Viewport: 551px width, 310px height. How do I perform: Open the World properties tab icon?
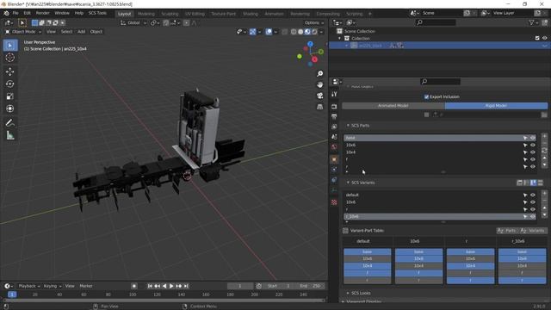click(x=334, y=147)
